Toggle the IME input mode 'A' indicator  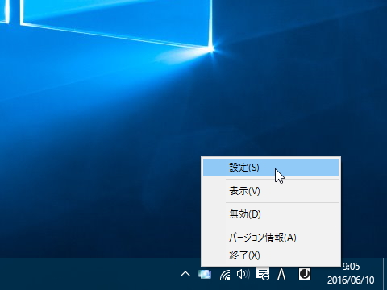[281, 274]
